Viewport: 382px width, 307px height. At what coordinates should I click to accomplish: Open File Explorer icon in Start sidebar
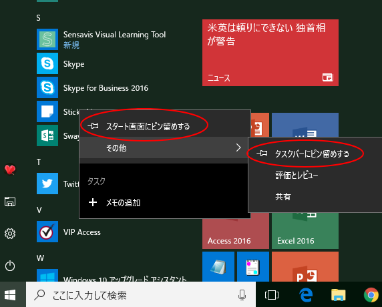point(10,202)
